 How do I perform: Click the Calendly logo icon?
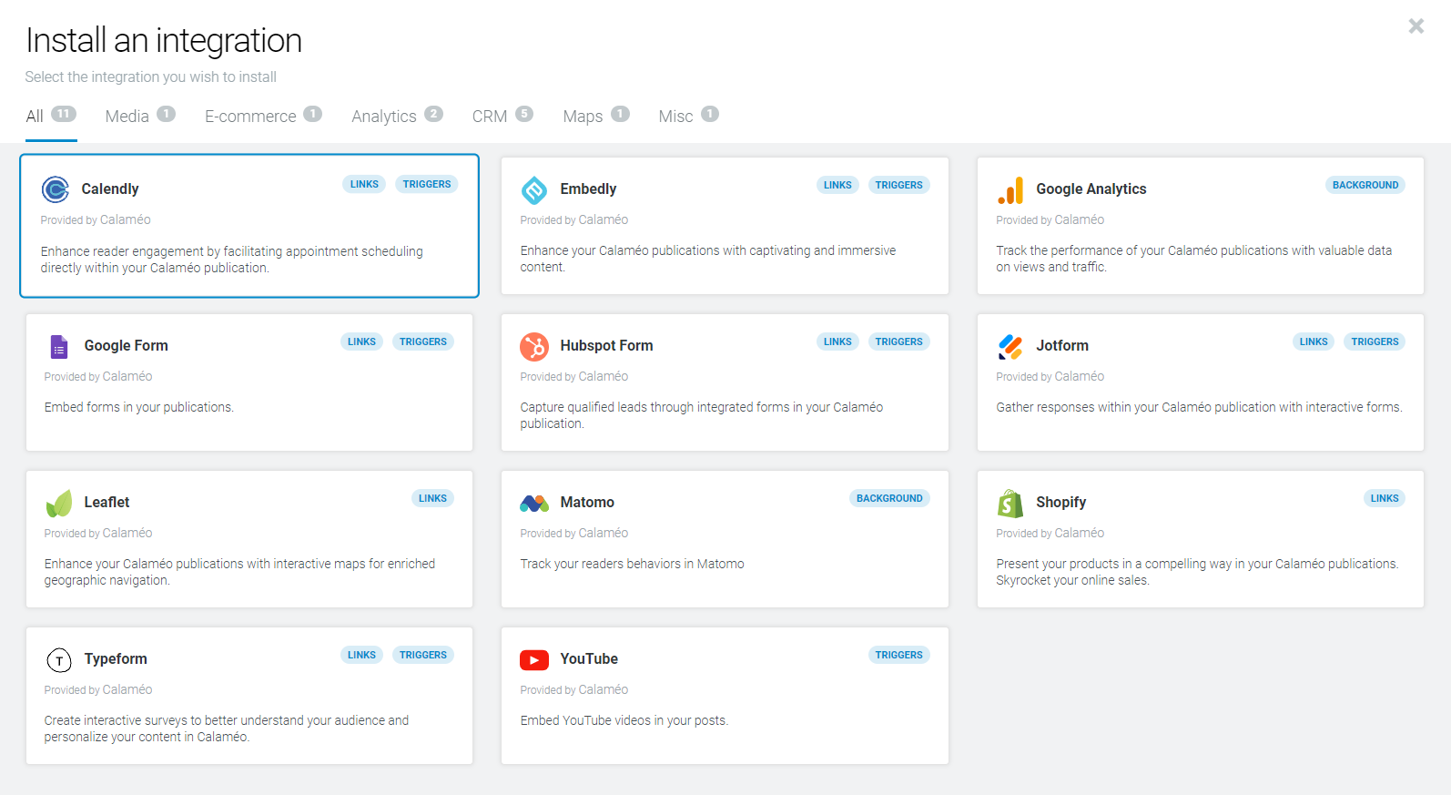[x=56, y=189]
